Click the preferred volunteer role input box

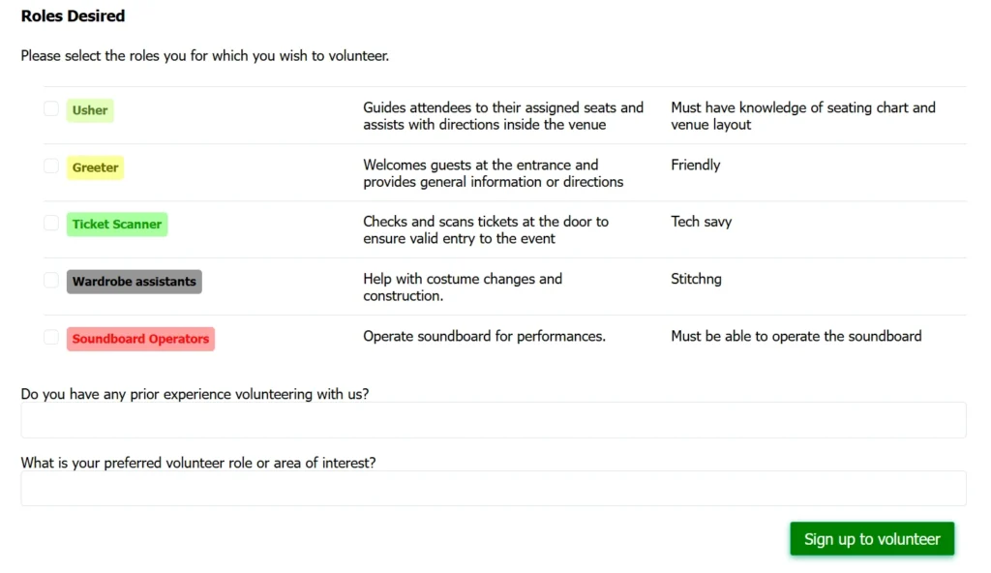point(494,489)
